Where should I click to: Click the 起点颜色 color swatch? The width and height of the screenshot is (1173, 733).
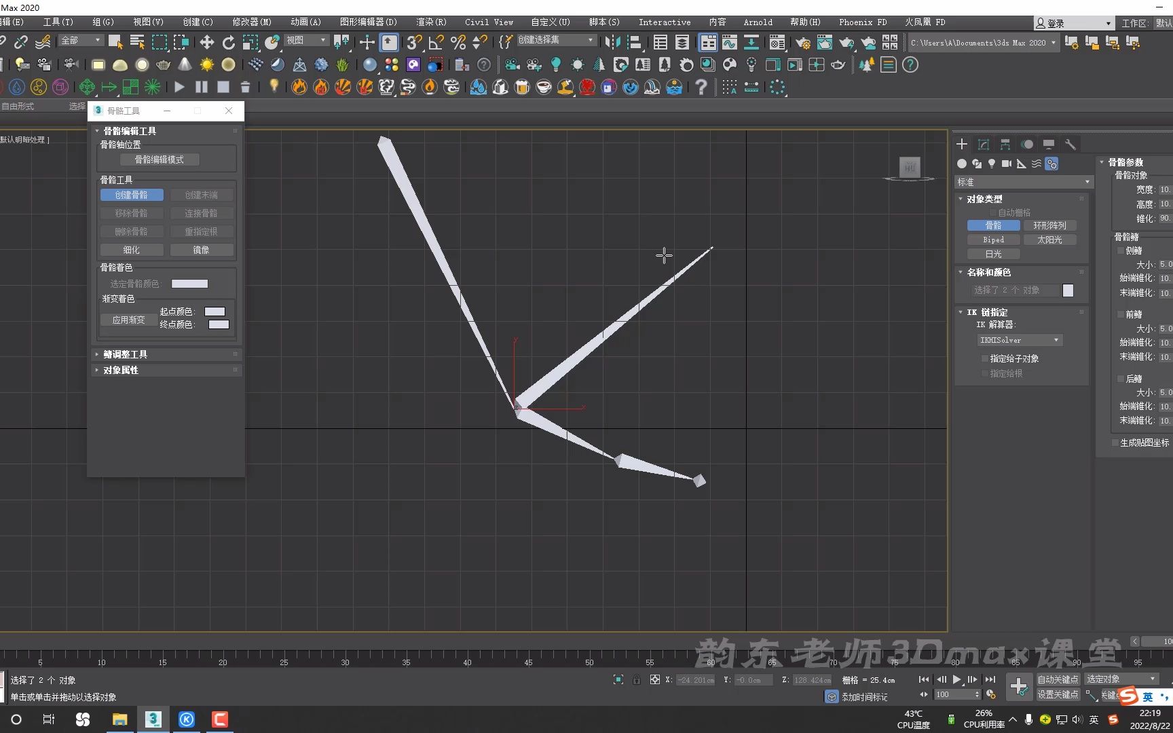coord(215,311)
